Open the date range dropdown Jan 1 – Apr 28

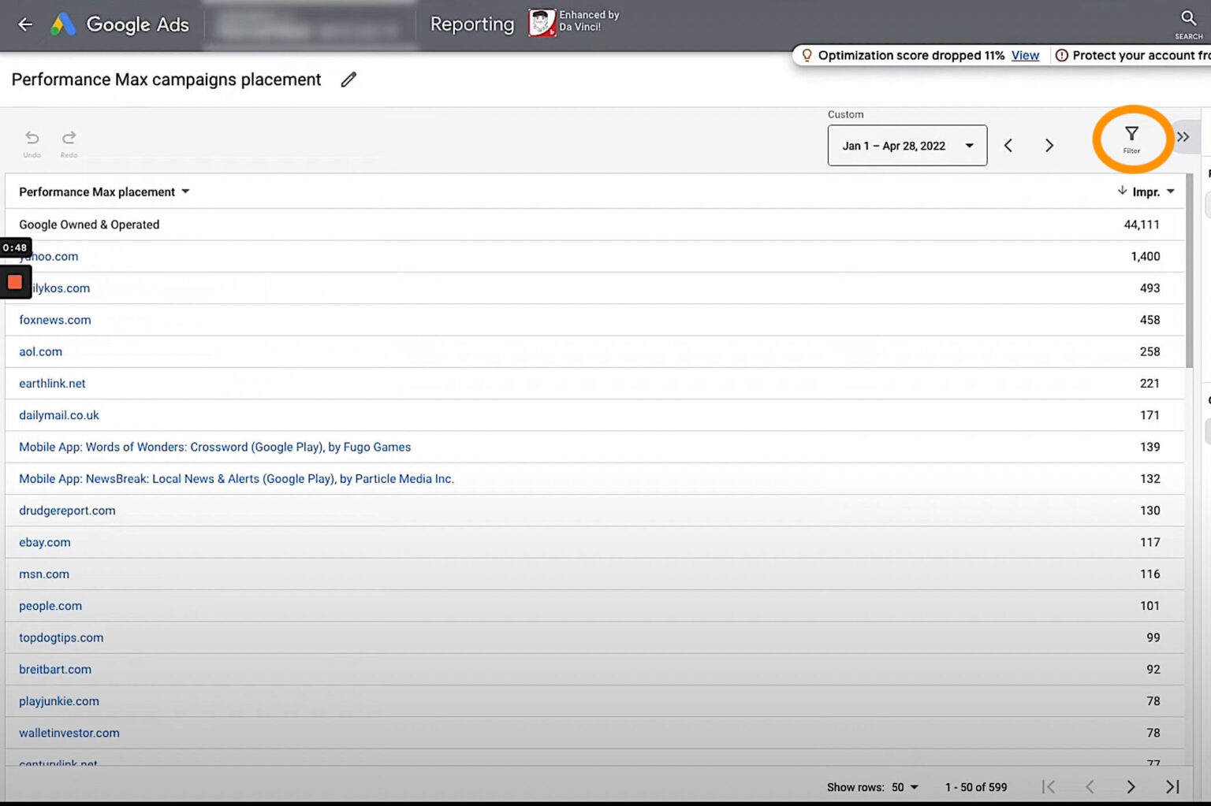coord(907,145)
